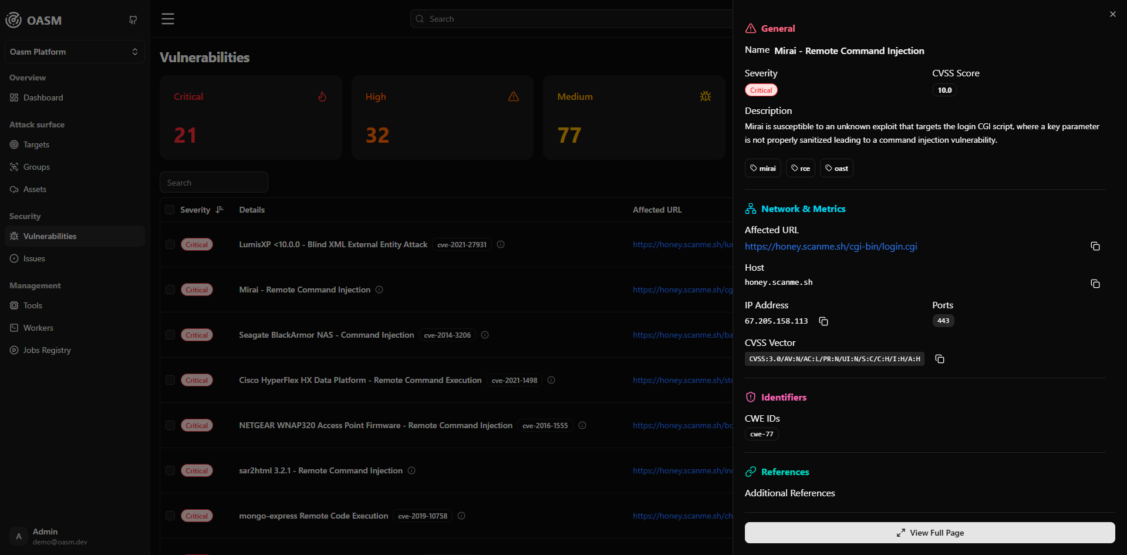Open Dashboard in the sidebar

point(75,97)
